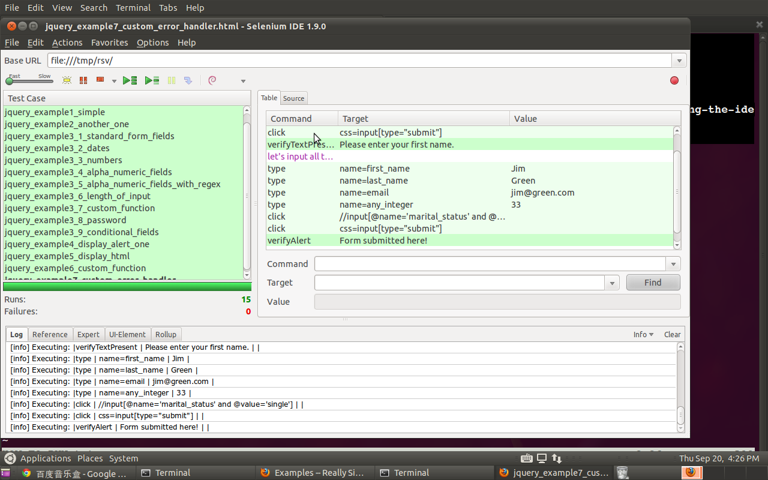
Task: Open the UI-Element tab
Action: (127, 334)
